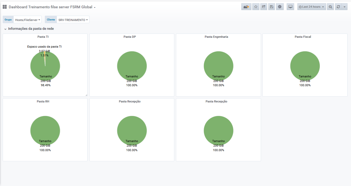Image resolution: width=351 pixels, height=186 pixels.
Task: Open the share dashboard icon
Action: pos(264,7)
